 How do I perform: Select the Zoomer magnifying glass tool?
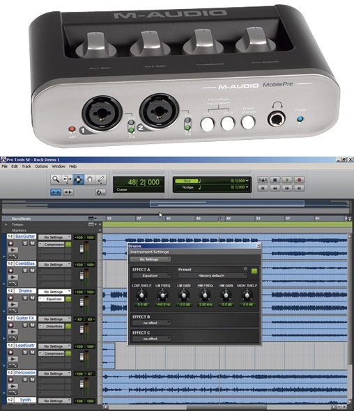(56, 179)
